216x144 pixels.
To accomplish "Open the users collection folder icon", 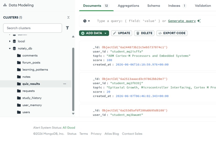I will [19, 112].
